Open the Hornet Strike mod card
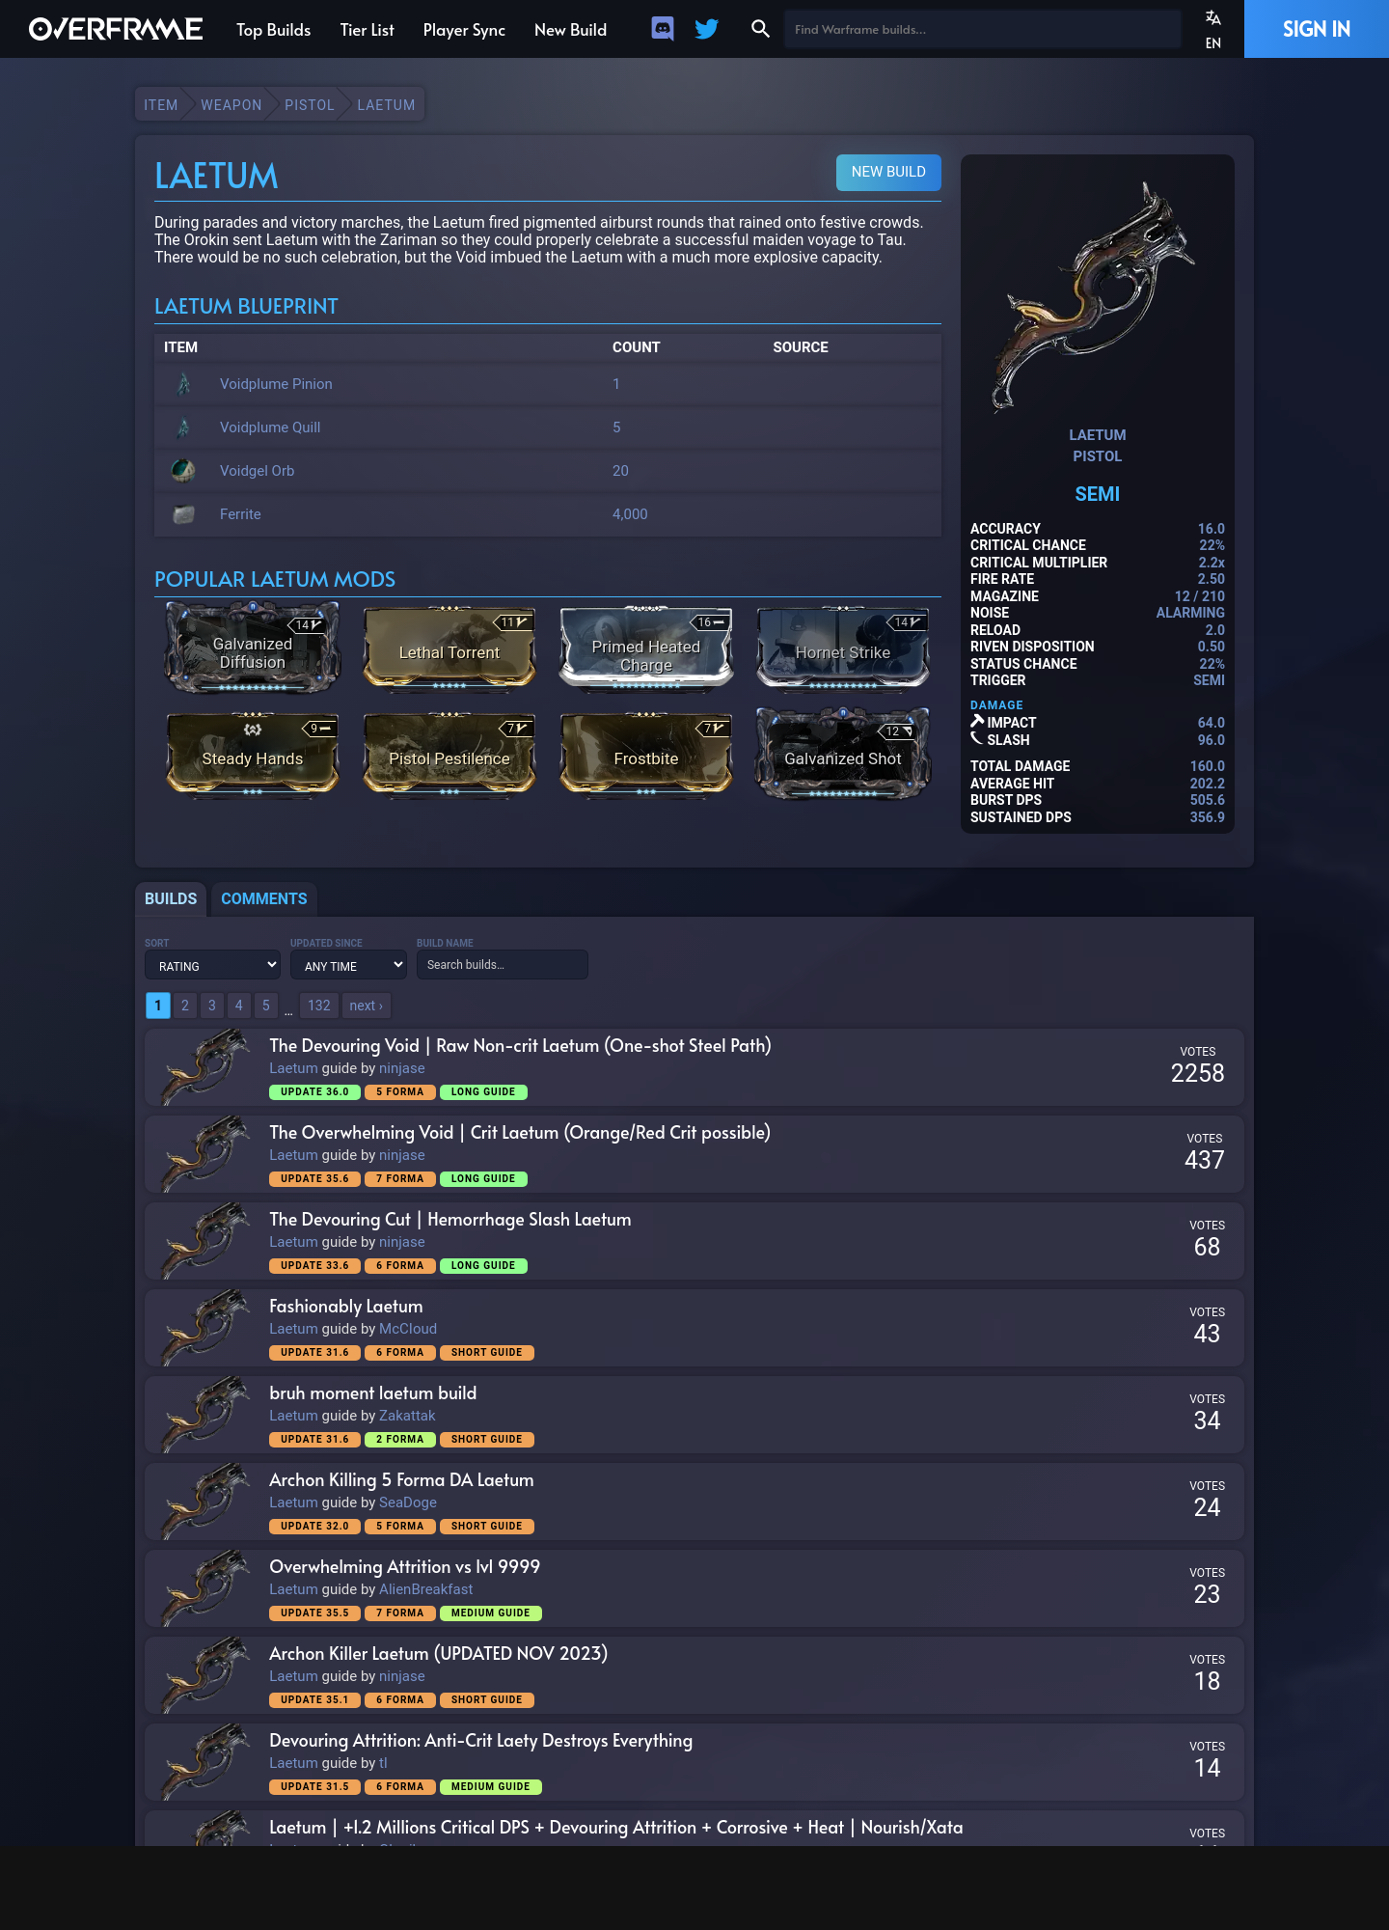This screenshot has height=1930, width=1389. 843,648
